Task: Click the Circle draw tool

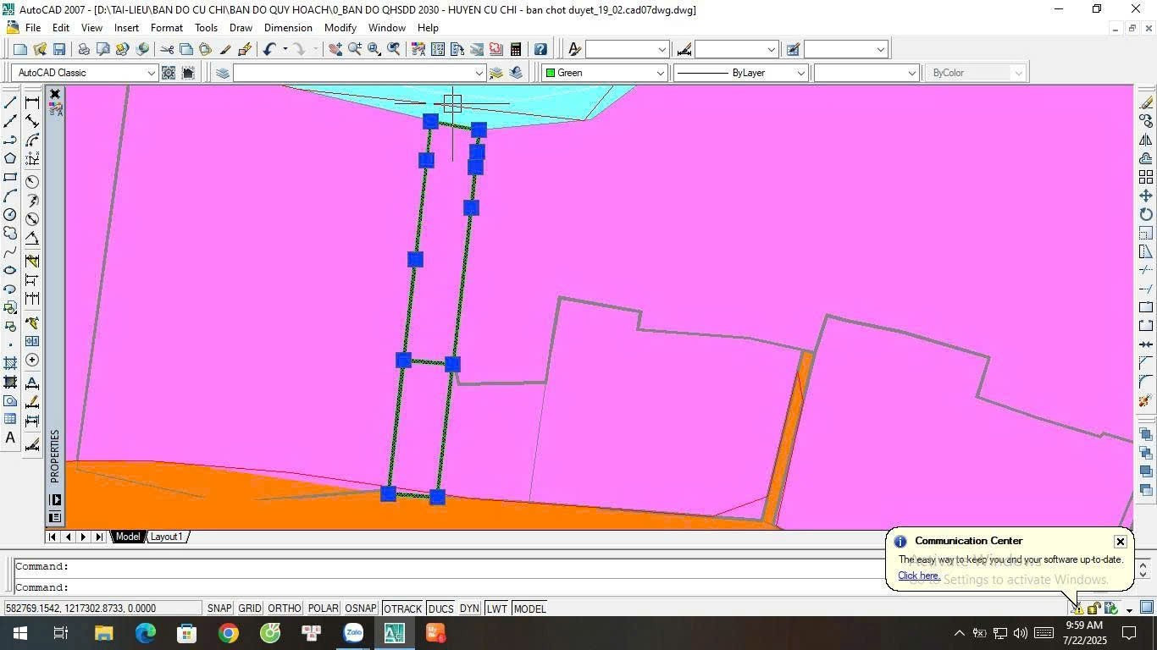Action: 10,215
